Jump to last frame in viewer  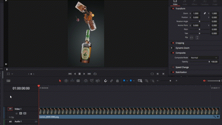click(x=89, y=74)
